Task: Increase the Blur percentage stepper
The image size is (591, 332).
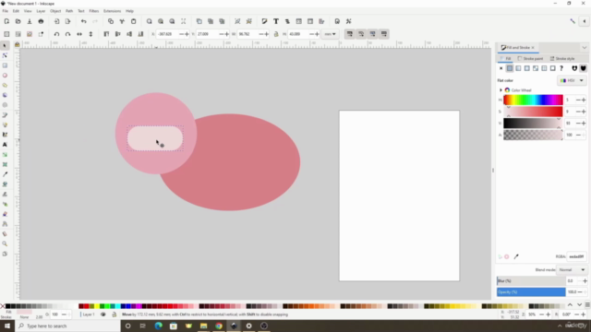Action: click(585, 280)
